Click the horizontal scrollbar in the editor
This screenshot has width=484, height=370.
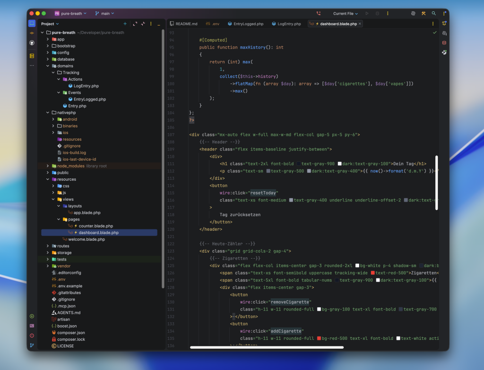[x=267, y=347]
